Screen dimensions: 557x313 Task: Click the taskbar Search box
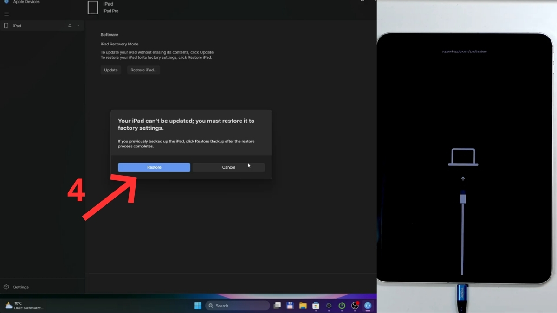(238, 306)
